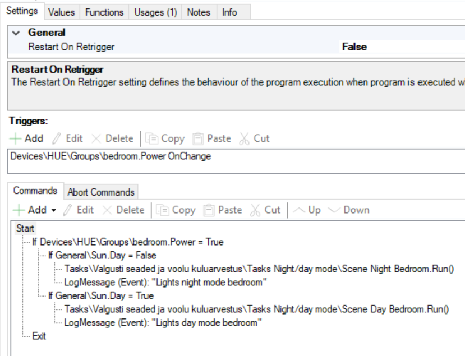Switch to Abort Commands tab
465x356 pixels.
coord(100,192)
